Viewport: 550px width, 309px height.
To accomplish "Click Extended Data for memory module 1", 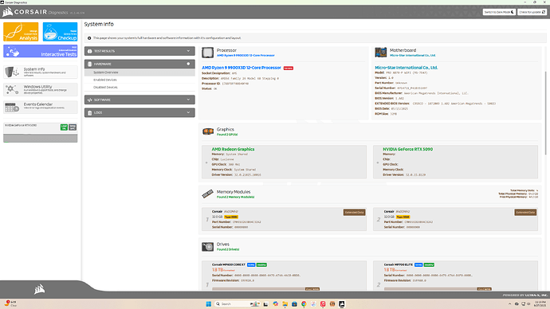I will (x=354, y=213).
